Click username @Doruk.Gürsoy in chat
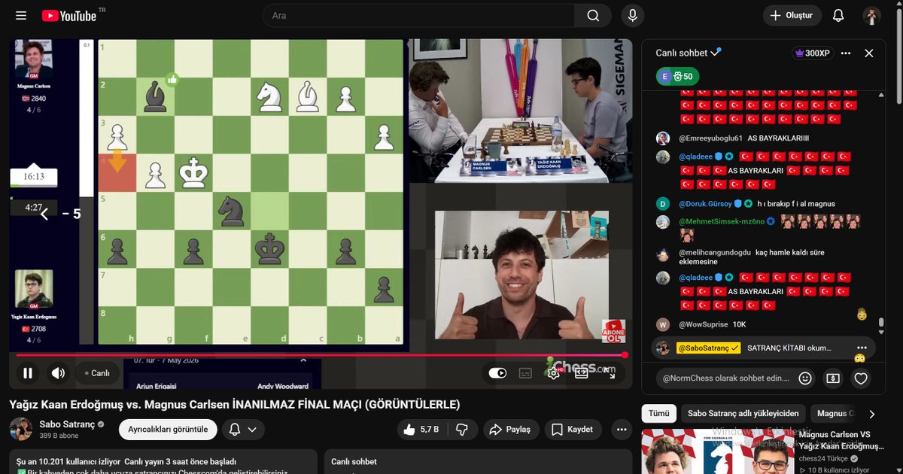The image size is (903, 474). [705, 204]
